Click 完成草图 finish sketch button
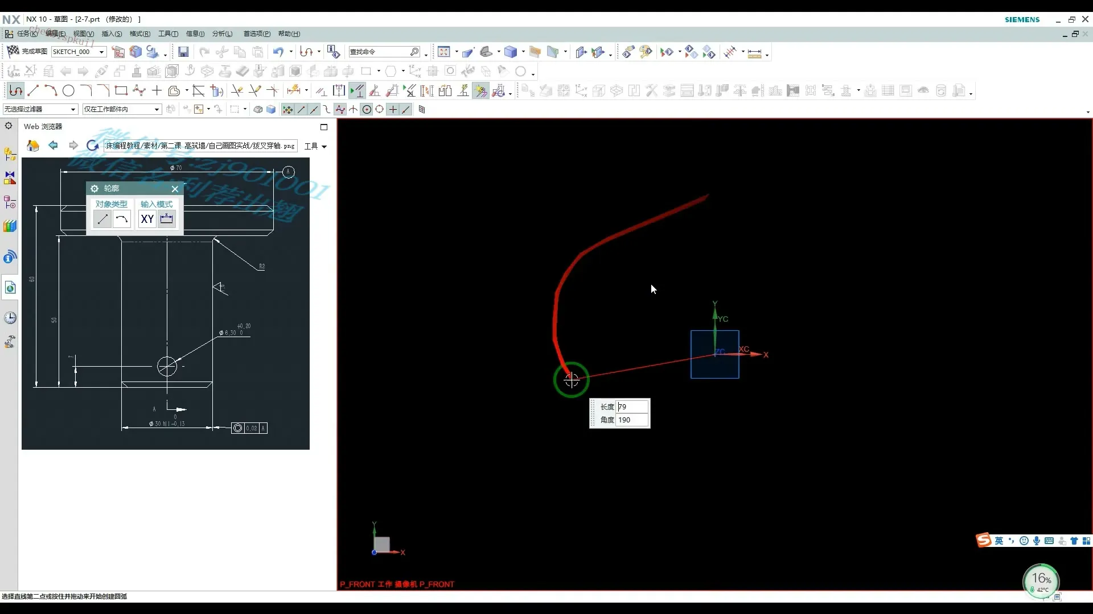This screenshot has height=614, width=1093. [x=27, y=52]
